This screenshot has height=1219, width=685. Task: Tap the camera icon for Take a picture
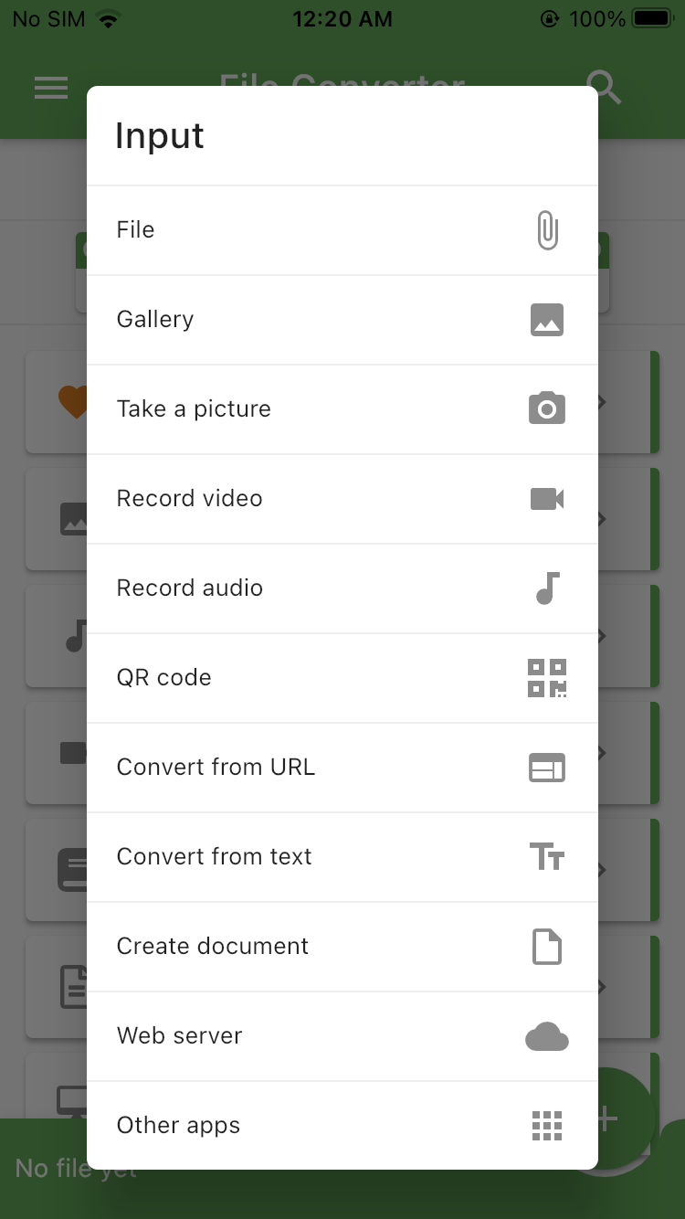tap(547, 408)
